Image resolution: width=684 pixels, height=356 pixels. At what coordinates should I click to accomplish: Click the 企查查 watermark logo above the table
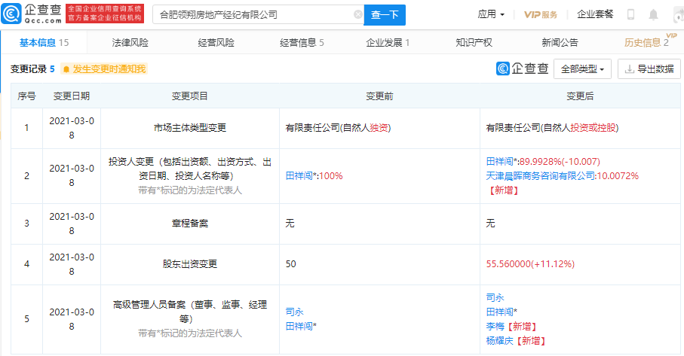pos(523,68)
